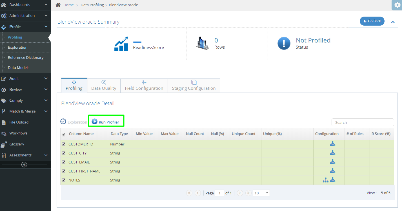Uncheck the CUST_FIRST_NAME row checkbox
The height and width of the screenshot is (211, 402).
tap(64, 171)
